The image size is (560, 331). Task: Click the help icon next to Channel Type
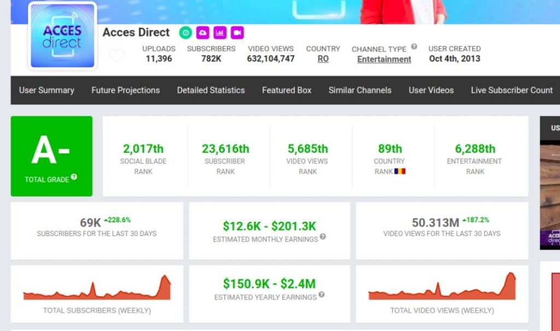(x=414, y=47)
